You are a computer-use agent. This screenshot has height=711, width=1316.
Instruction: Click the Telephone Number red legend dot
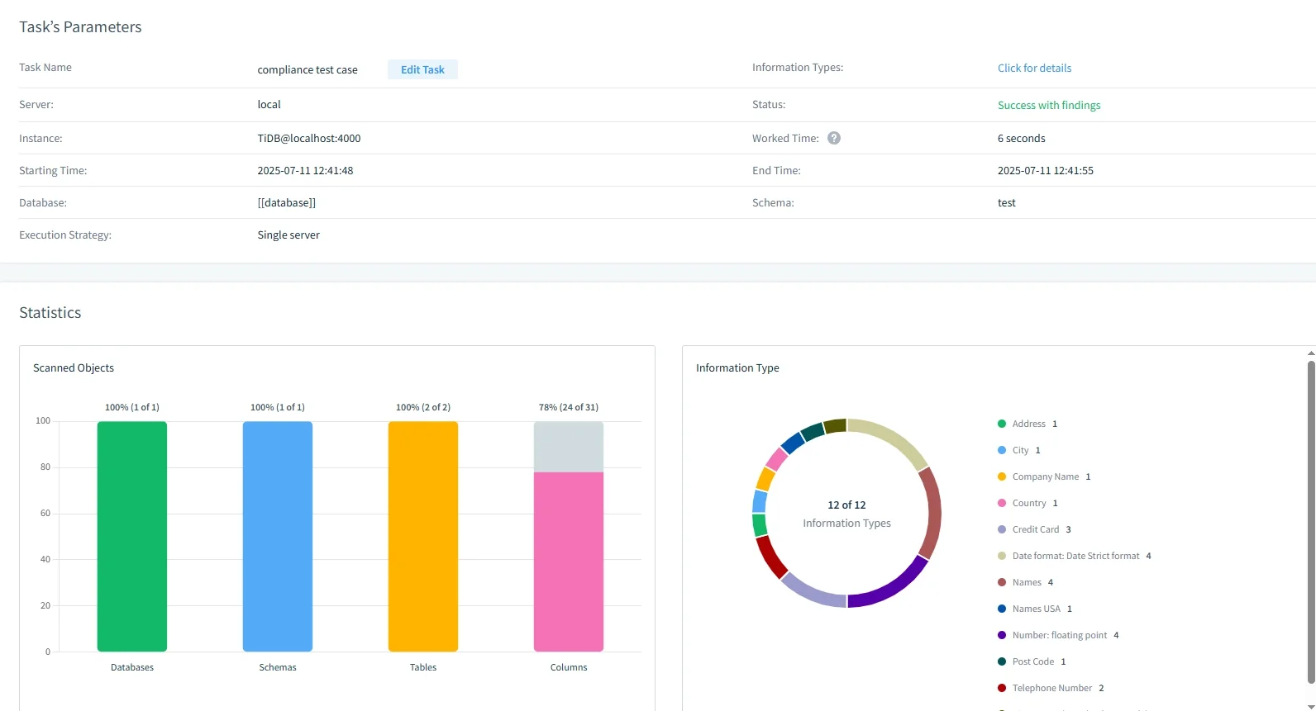coord(1002,688)
